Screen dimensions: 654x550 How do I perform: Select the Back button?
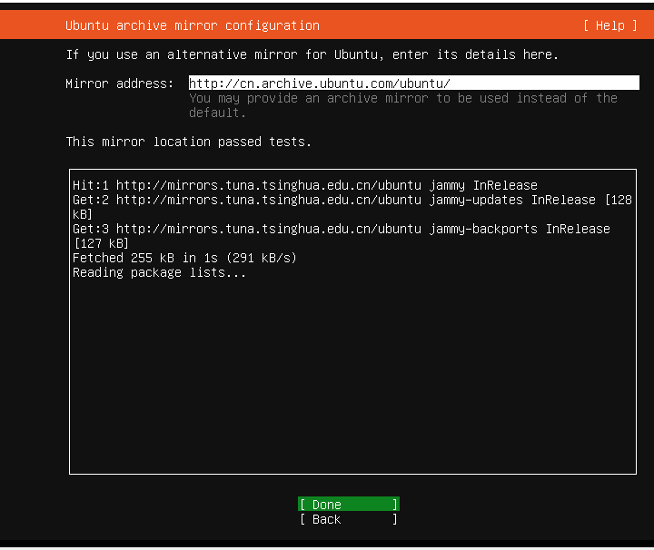[349, 519]
